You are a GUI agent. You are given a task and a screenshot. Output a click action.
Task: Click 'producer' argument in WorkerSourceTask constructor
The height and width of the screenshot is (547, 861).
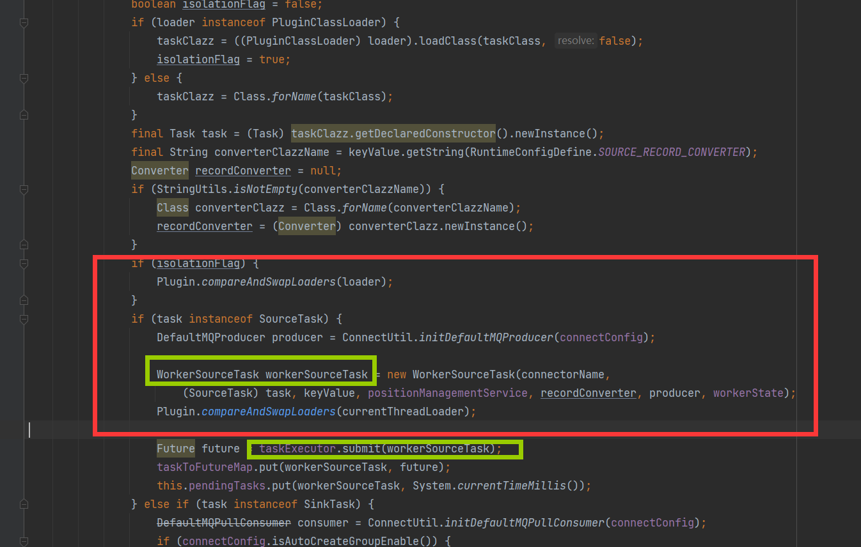pyautogui.click(x=675, y=393)
